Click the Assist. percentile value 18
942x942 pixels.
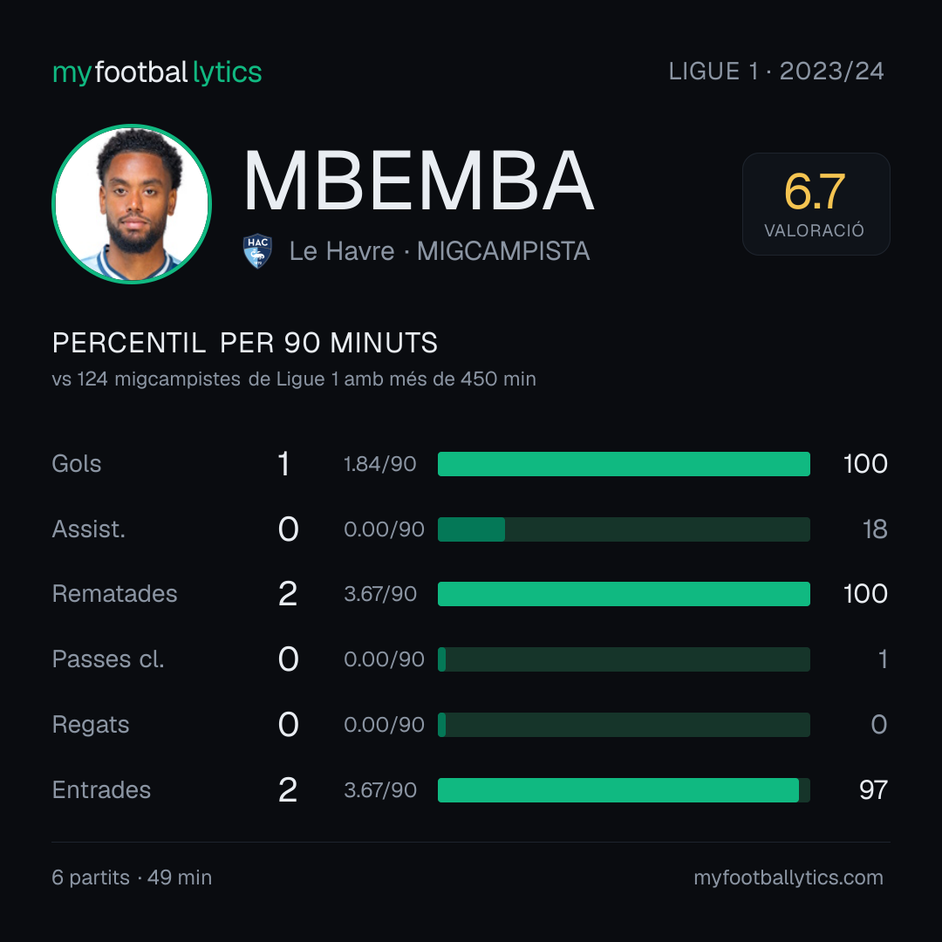pos(875,529)
